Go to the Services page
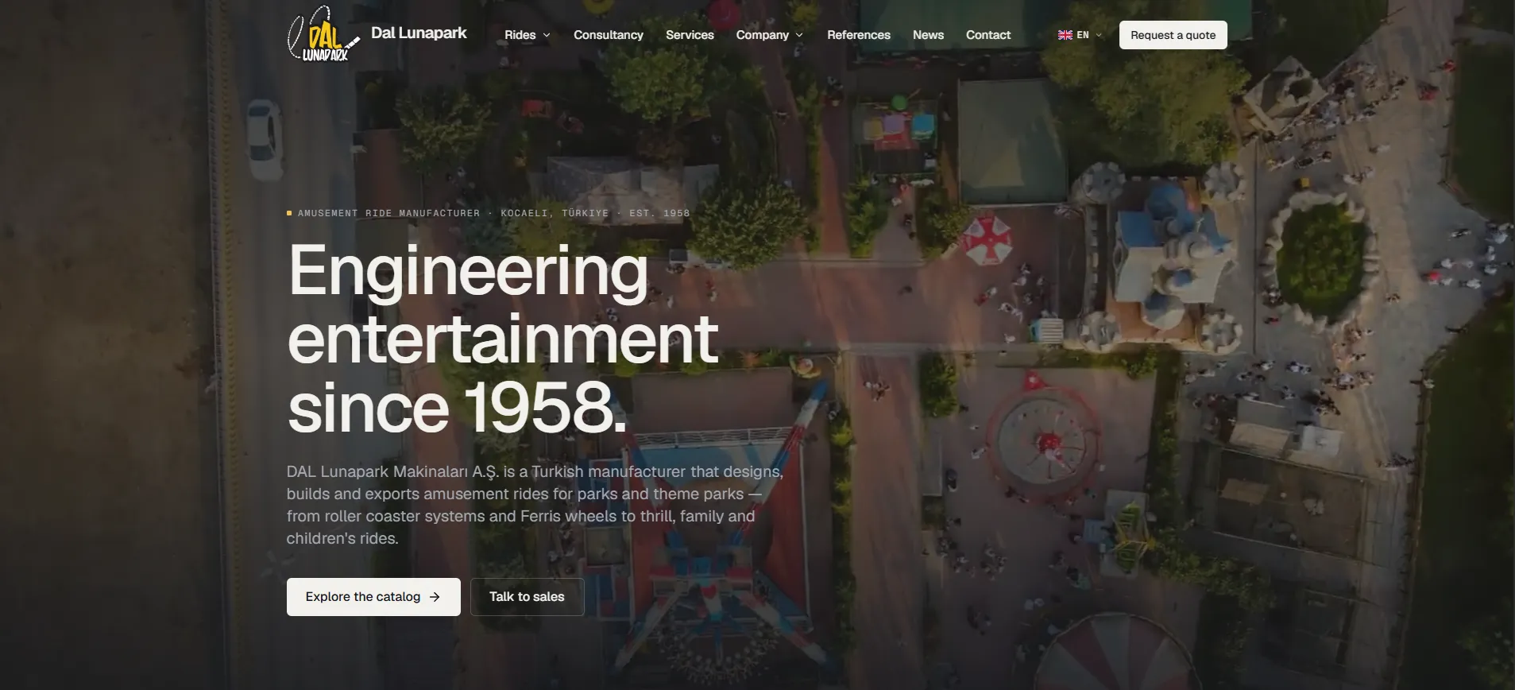The image size is (1515, 690). click(690, 35)
